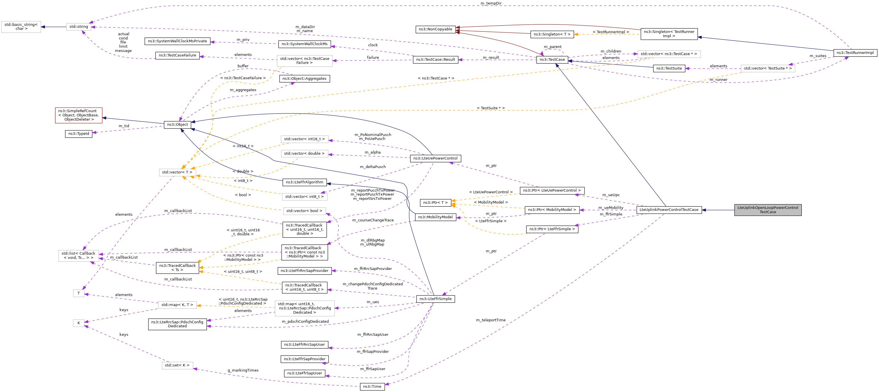Click the red ns3::SimpleRefCount node
Screen dimensions: 879x392
point(78,115)
